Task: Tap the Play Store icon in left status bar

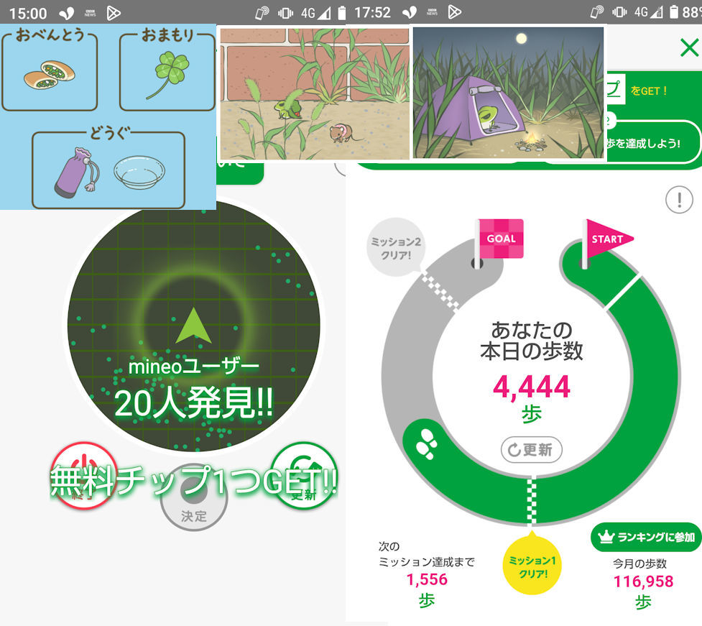Action: click(x=114, y=13)
